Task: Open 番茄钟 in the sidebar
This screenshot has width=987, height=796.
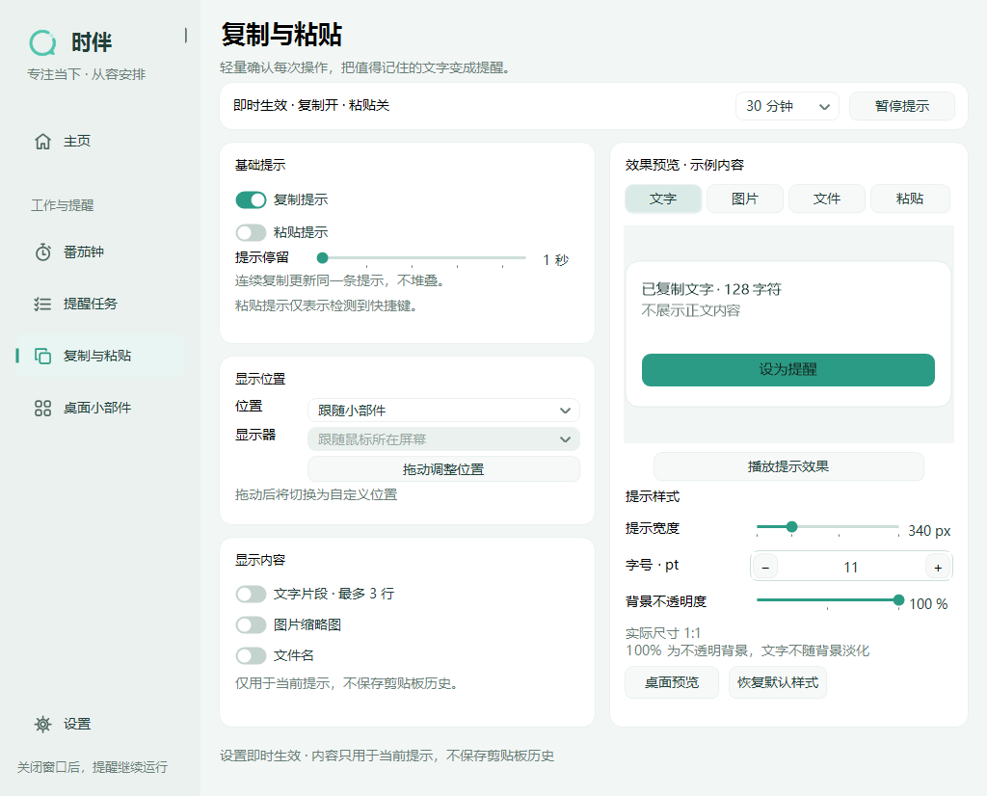Action: point(100,252)
